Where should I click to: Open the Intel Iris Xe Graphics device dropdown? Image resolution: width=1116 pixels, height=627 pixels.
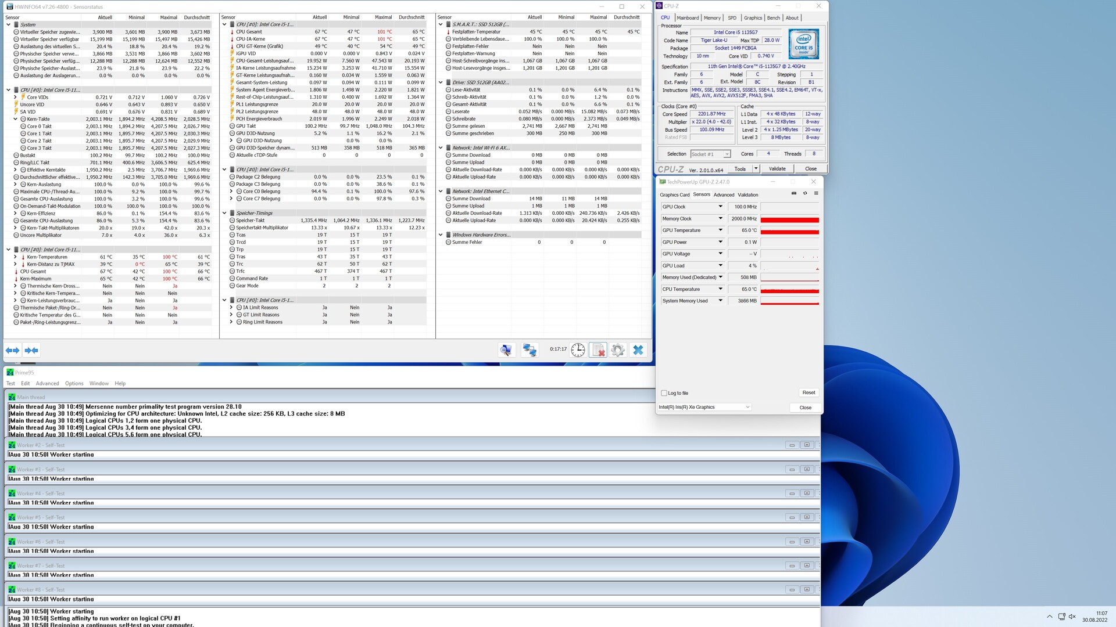(747, 407)
